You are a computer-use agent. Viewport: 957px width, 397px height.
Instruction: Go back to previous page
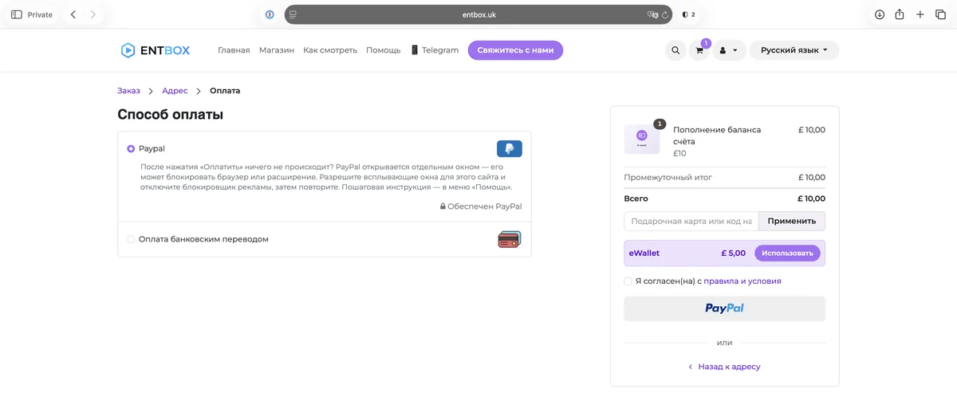[x=73, y=14]
